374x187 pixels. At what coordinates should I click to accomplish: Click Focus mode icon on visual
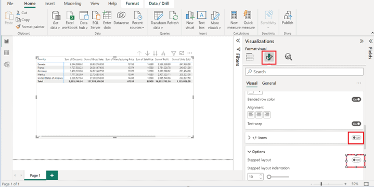click(182, 53)
